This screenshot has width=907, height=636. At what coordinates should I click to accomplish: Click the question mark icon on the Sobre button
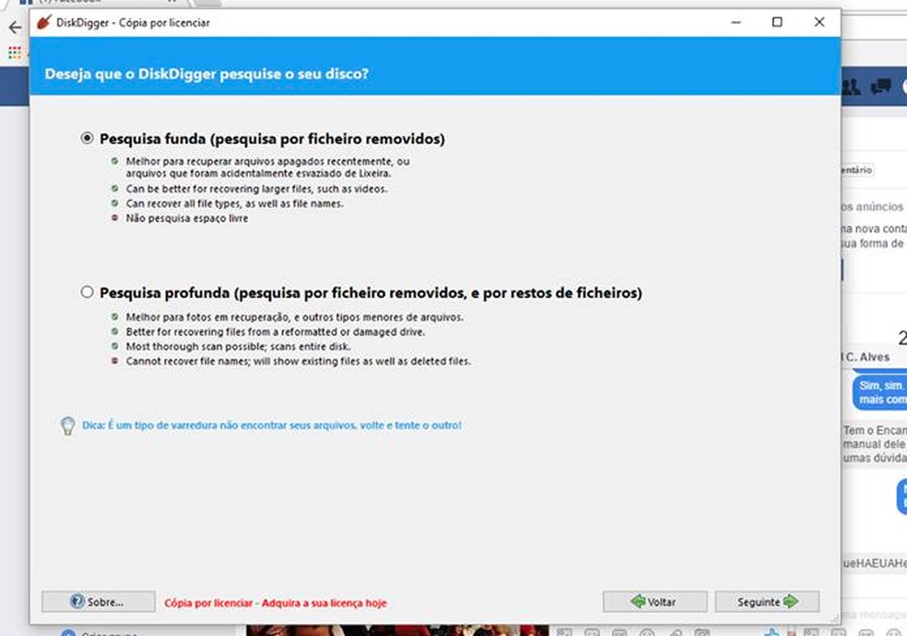click(x=77, y=601)
